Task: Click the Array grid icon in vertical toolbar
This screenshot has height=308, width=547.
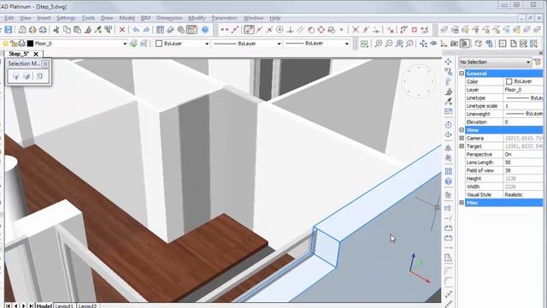Action: [x=448, y=171]
